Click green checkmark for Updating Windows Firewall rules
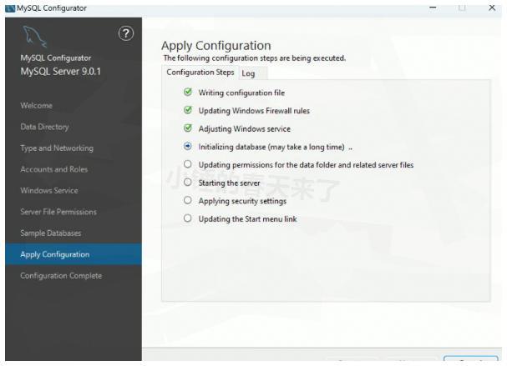 point(188,110)
